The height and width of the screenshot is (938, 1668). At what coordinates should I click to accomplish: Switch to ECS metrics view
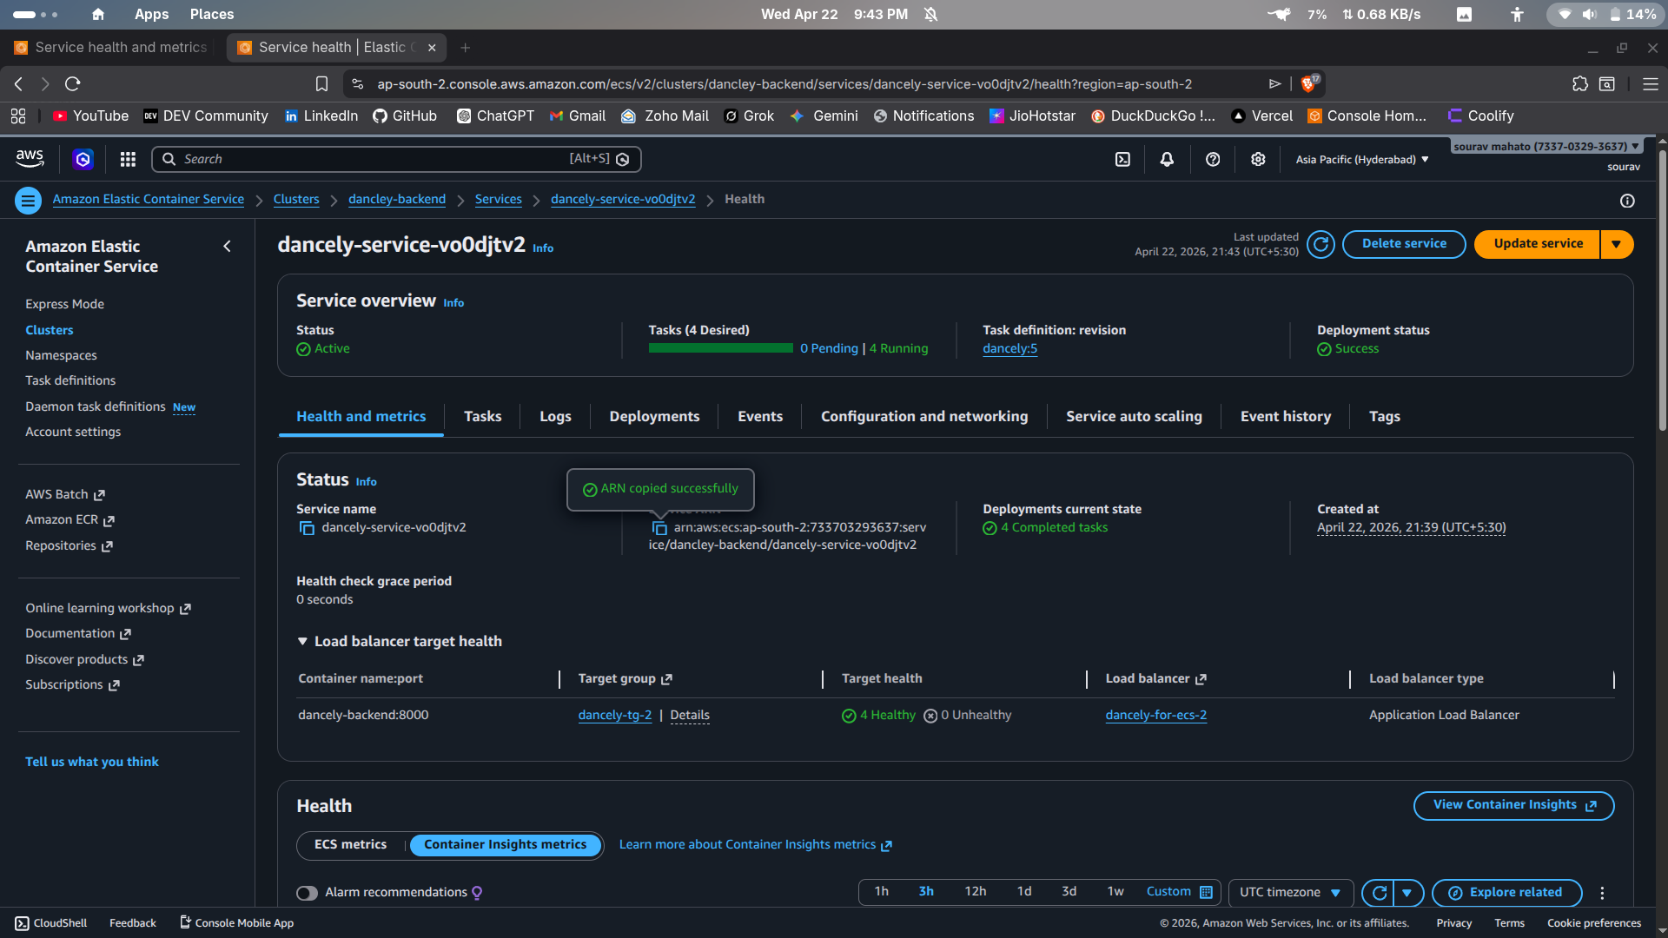coord(350,845)
